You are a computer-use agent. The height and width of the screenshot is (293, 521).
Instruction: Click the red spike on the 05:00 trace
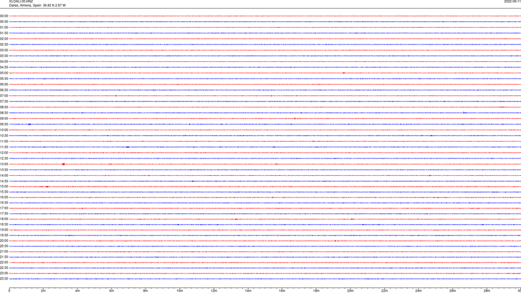(x=344, y=73)
